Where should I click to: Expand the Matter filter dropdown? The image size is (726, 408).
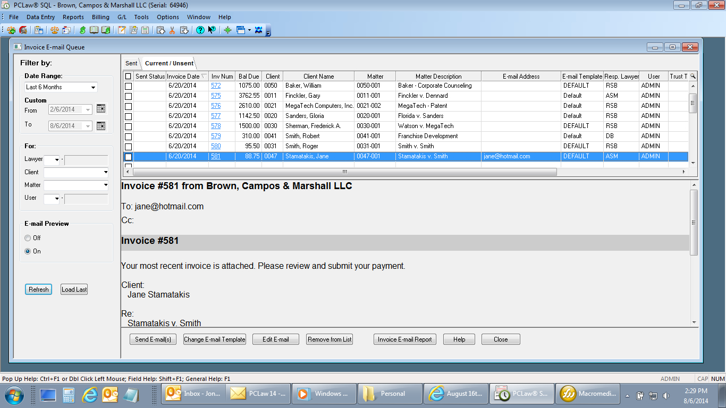[x=105, y=185]
